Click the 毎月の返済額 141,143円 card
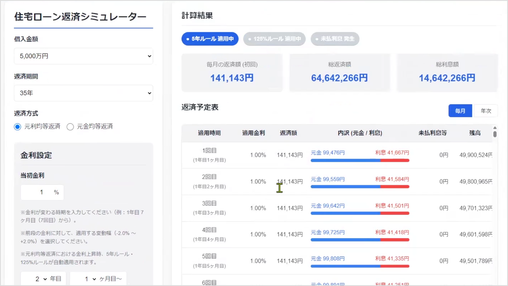The width and height of the screenshot is (508, 286). click(x=232, y=72)
